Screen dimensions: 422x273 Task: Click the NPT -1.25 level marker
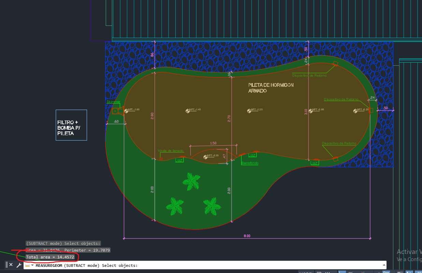249,110
